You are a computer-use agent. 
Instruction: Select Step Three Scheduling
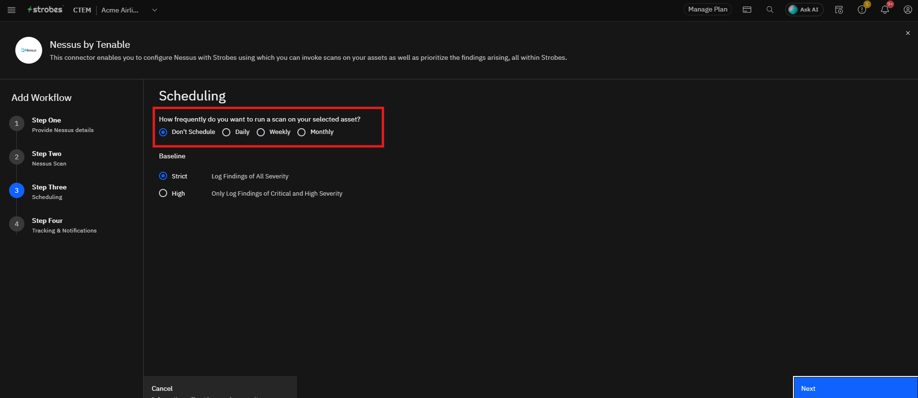click(x=49, y=192)
